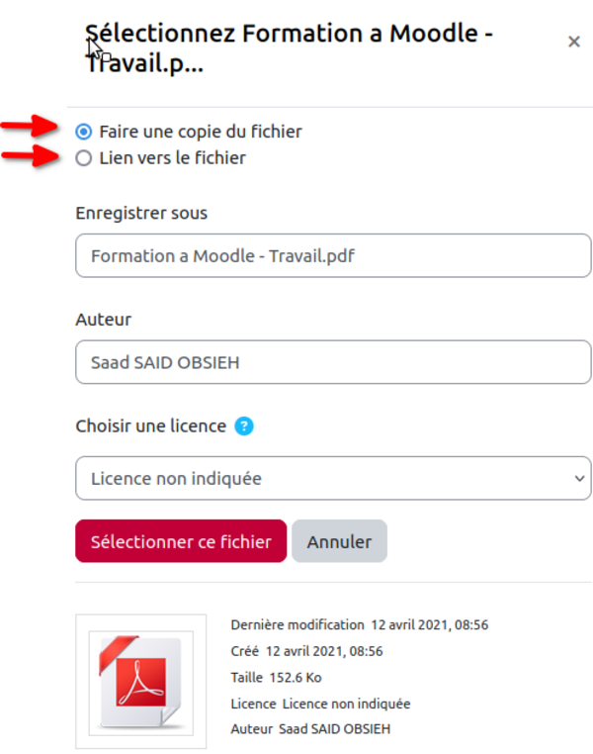The height and width of the screenshot is (754, 593).
Task: Focus the Auteur text field
Action: (333, 362)
